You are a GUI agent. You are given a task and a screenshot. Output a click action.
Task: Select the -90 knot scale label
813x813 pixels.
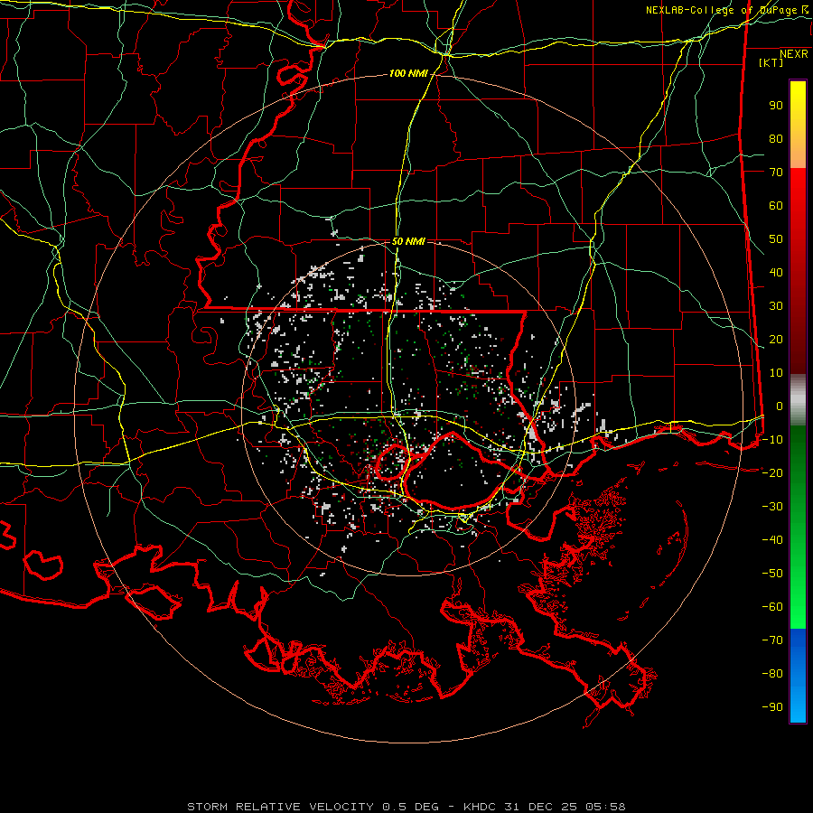[772, 706]
